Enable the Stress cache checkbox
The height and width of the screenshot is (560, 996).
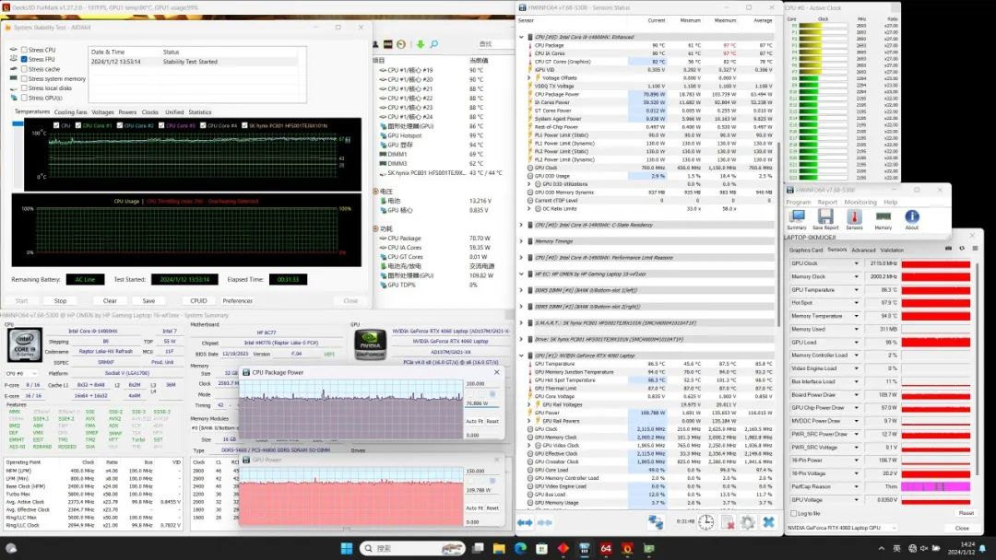[24, 68]
